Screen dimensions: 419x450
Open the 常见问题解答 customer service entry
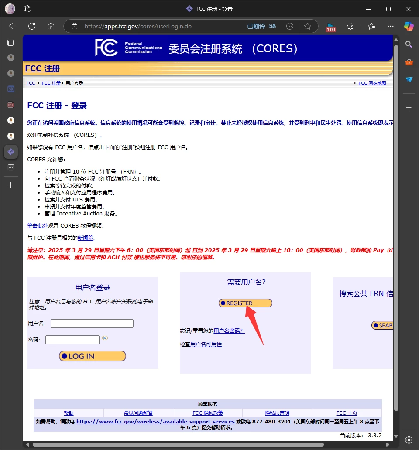coord(138,412)
